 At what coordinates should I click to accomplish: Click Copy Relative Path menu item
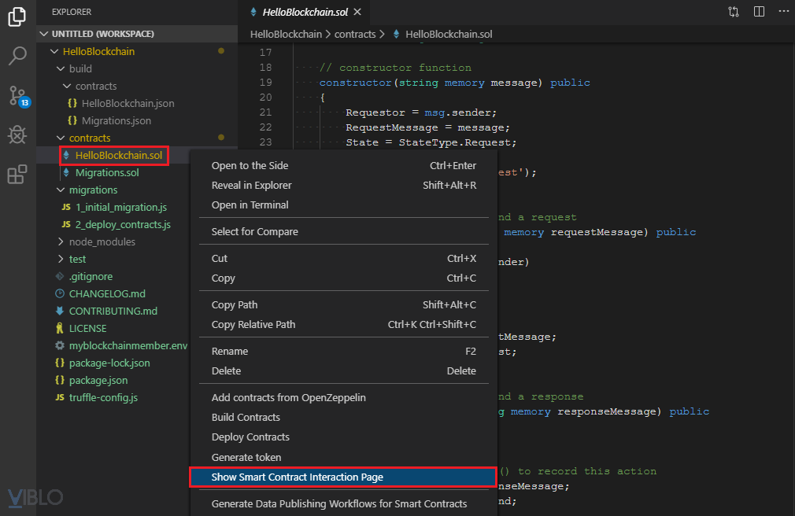(x=253, y=324)
